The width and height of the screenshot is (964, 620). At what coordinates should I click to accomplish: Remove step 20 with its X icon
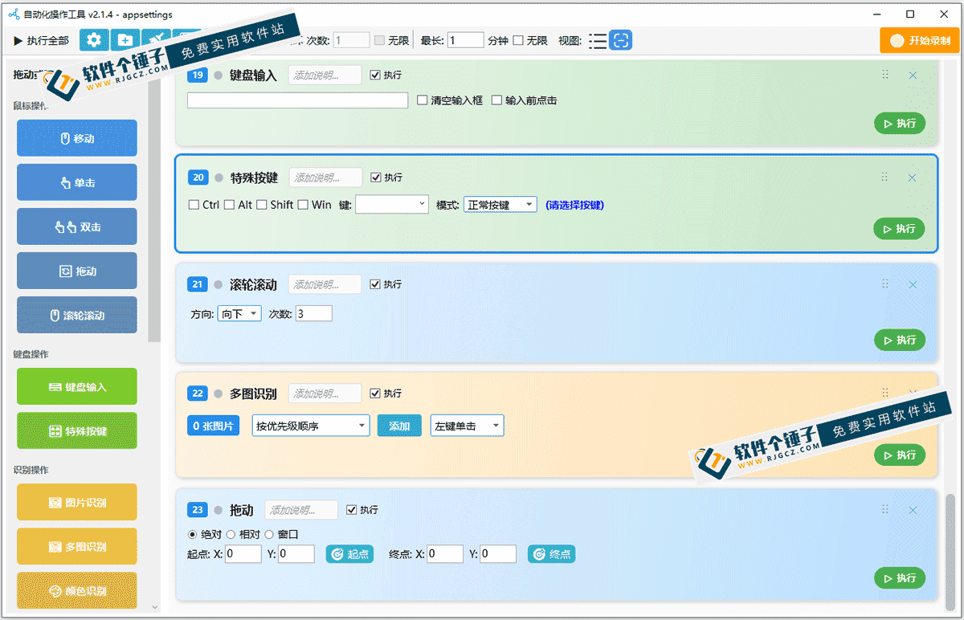point(912,177)
